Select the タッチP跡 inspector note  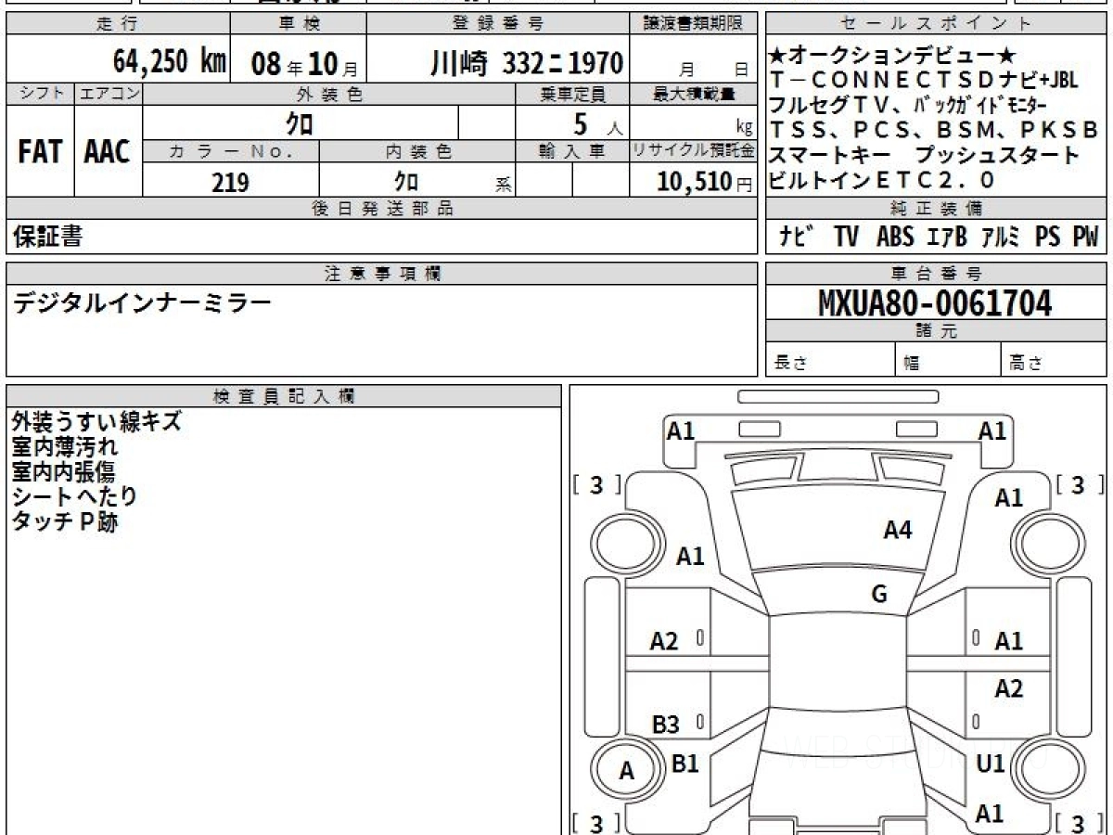pos(64,522)
